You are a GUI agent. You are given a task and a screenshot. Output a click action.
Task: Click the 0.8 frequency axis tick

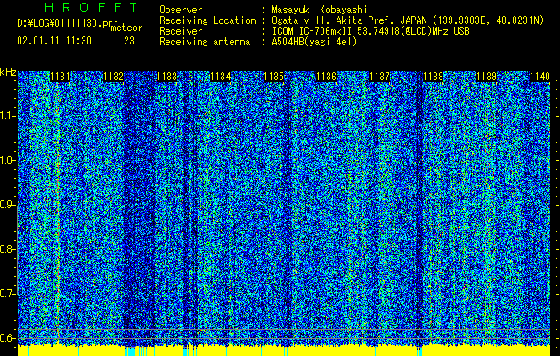8,249
